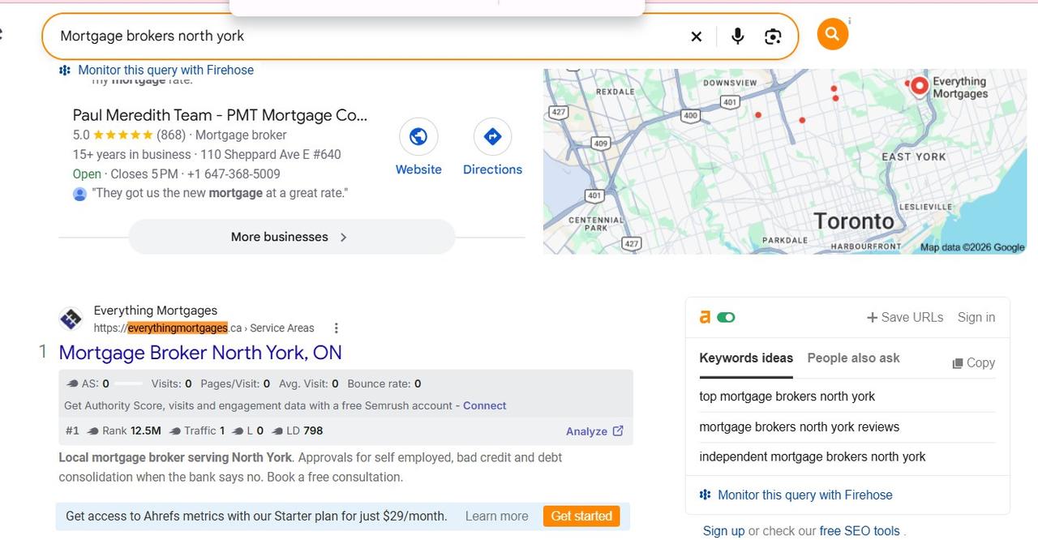Viewport: 1038px width, 540px height.
Task: Select keyword top mortgage brokers north york
Action: pyautogui.click(x=787, y=396)
